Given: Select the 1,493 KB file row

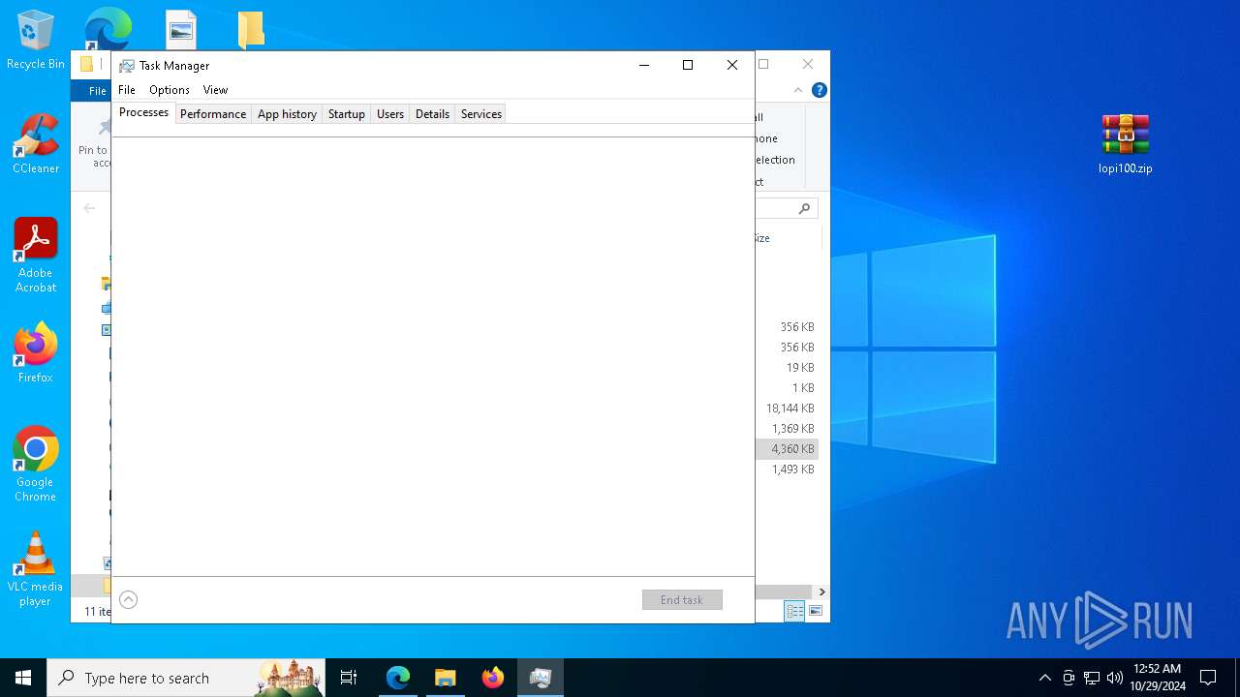Looking at the screenshot, I should [x=788, y=470].
